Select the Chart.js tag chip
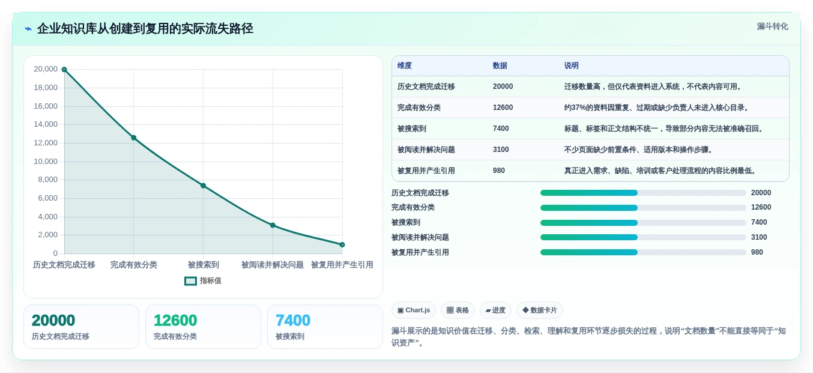 point(414,311)
